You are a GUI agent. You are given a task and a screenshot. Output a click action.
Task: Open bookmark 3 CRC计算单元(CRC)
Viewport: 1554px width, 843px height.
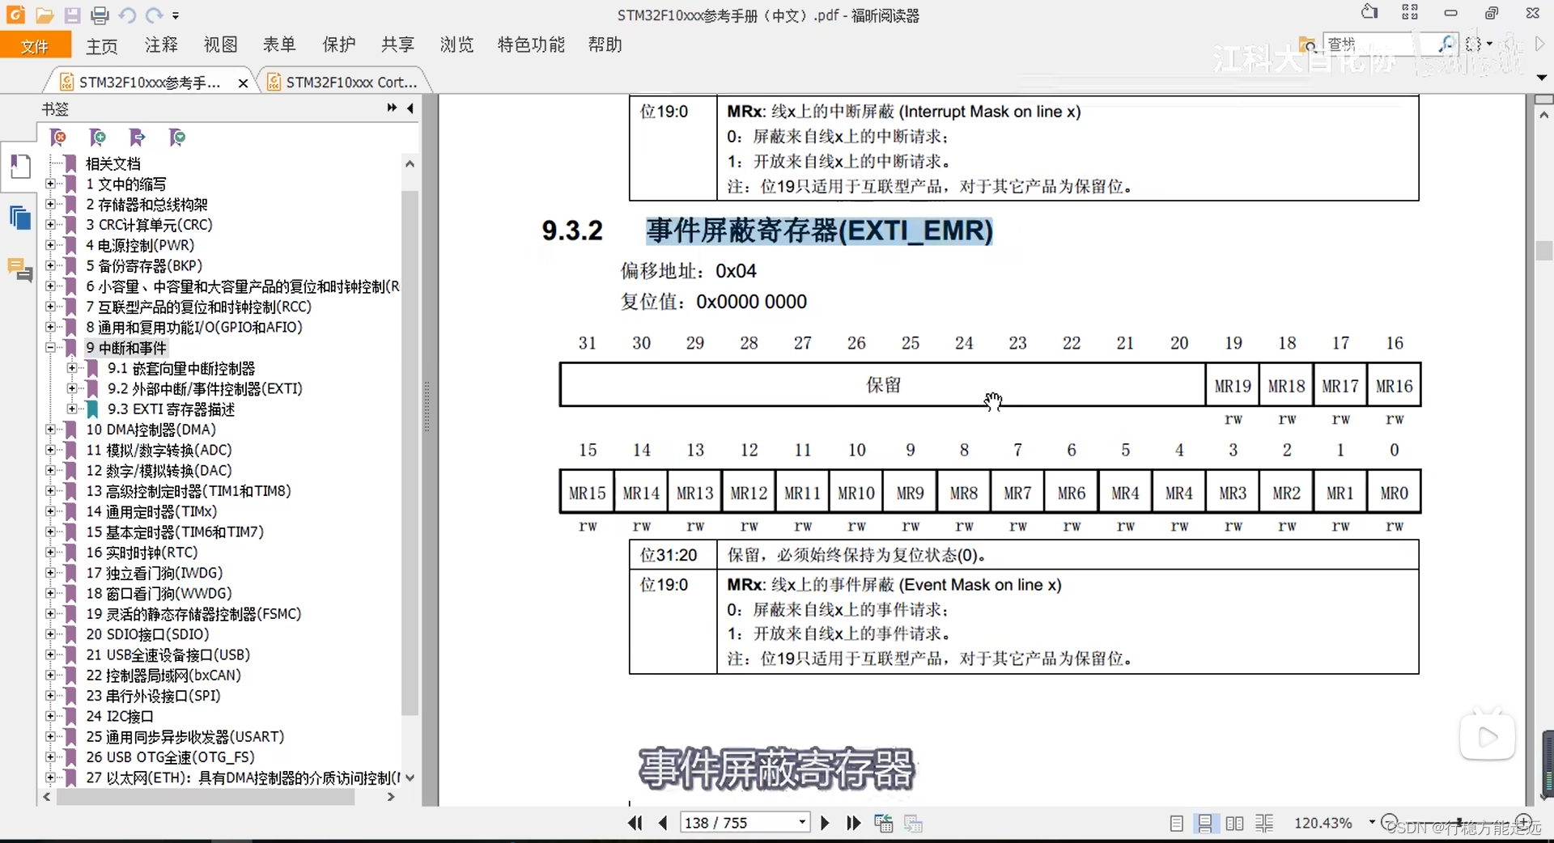(149, 225)
